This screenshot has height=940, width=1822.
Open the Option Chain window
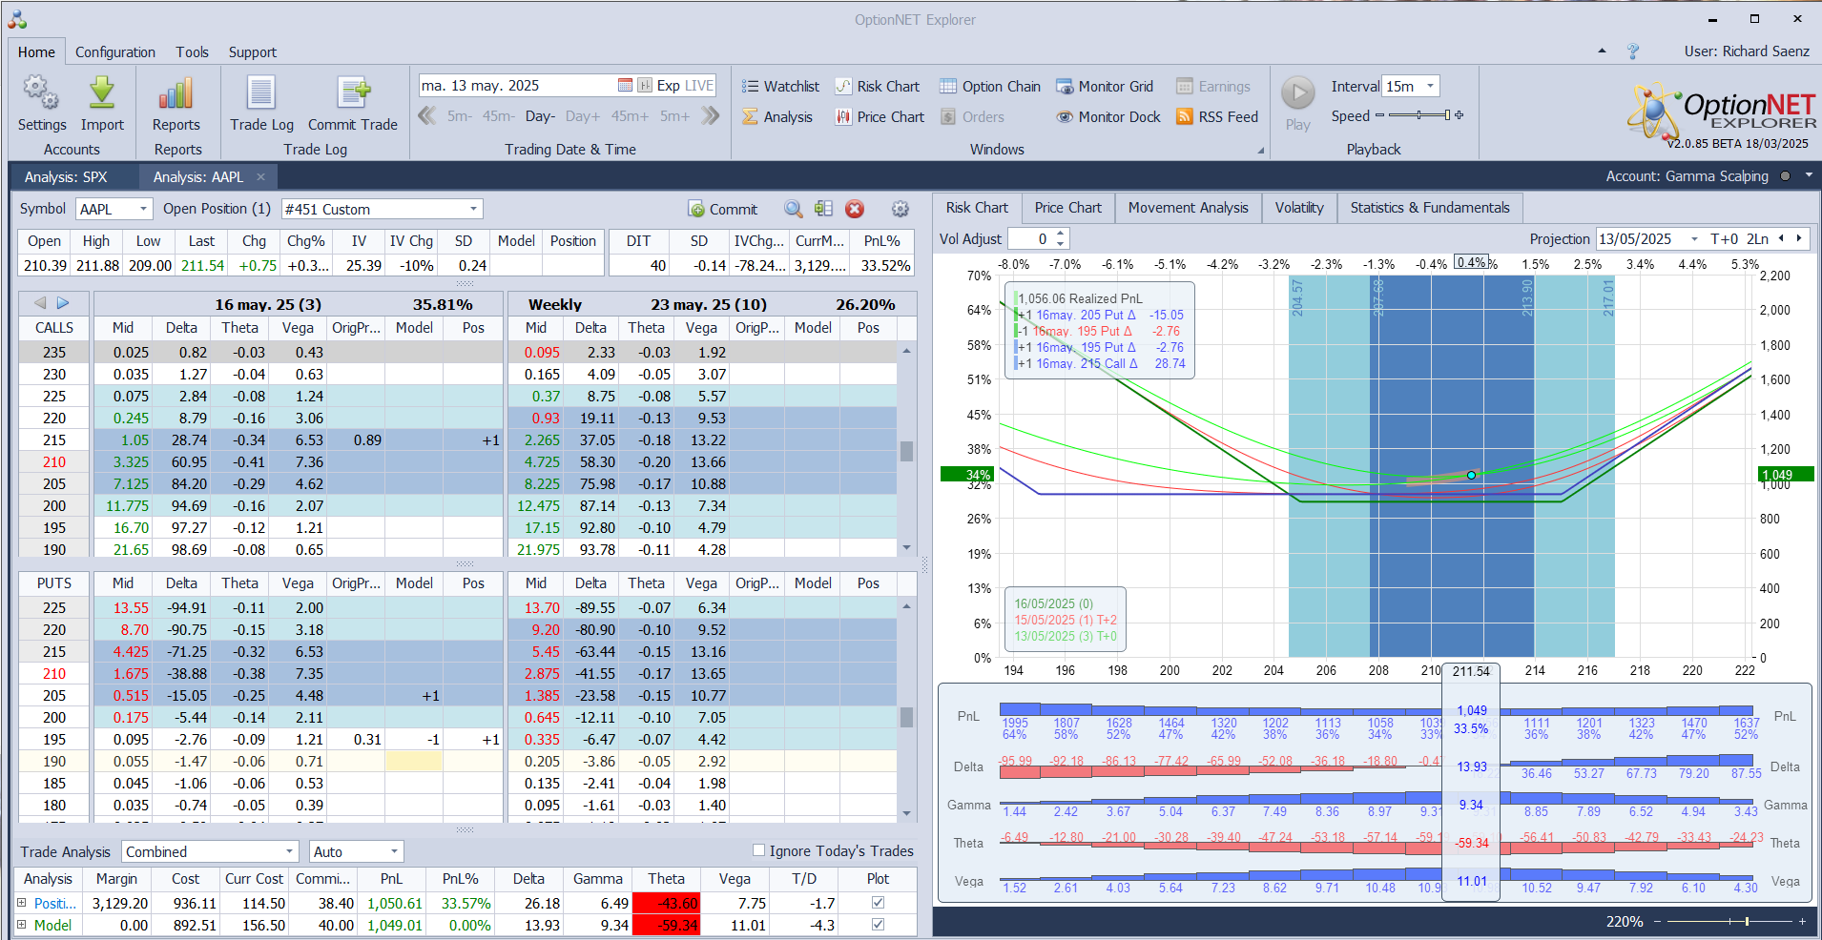tap(990, 86)
